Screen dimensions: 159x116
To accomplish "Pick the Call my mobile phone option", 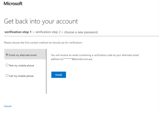I will (x=7, y=76).
